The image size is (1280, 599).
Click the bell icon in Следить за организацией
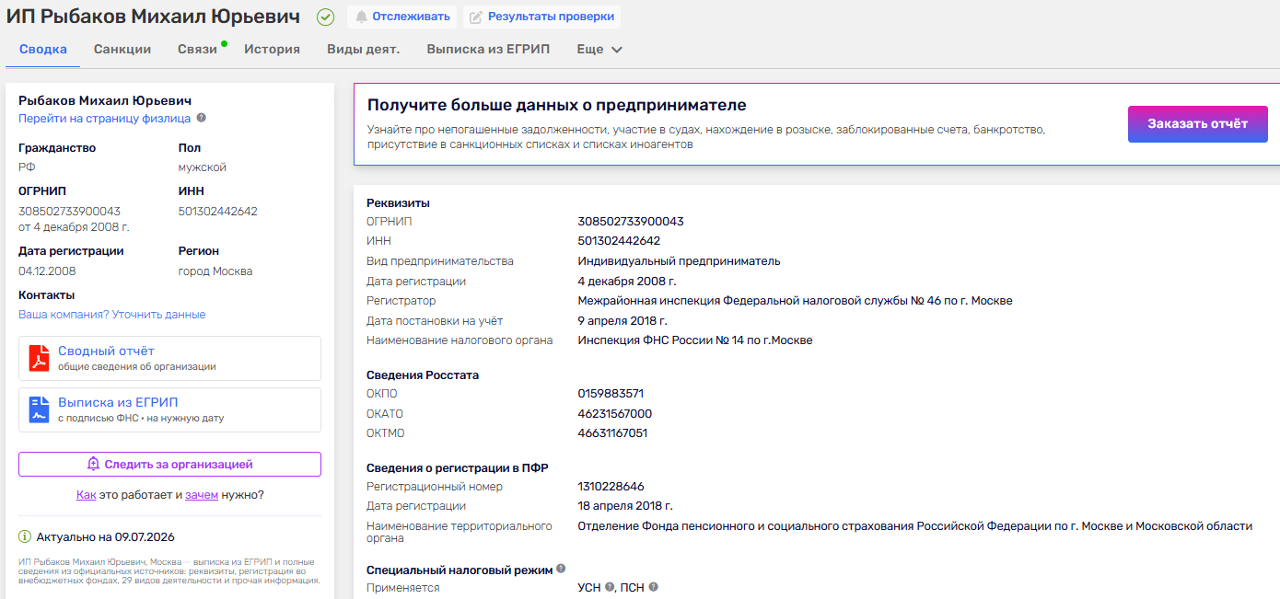[93, 465]
